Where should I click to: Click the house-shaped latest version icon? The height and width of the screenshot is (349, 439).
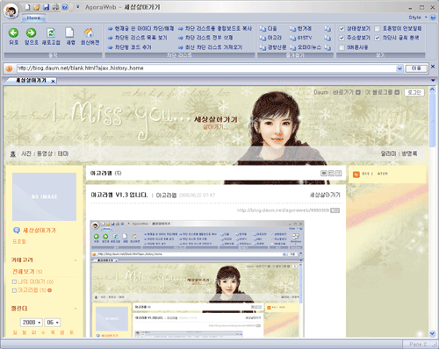(x=89, y=32)
